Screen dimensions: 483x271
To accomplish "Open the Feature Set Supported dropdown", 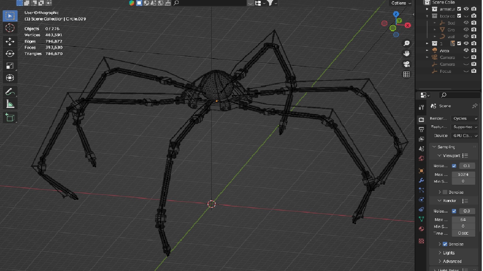I will coord(464,127).
